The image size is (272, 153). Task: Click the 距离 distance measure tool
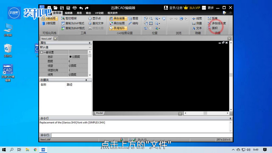[x=212, y=18]
